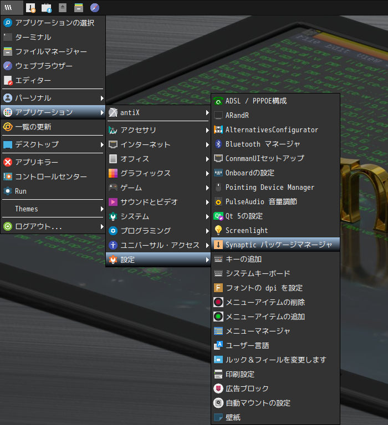Open ConnmanUIセットアップ
388x425 pixels.
point(275,158)
